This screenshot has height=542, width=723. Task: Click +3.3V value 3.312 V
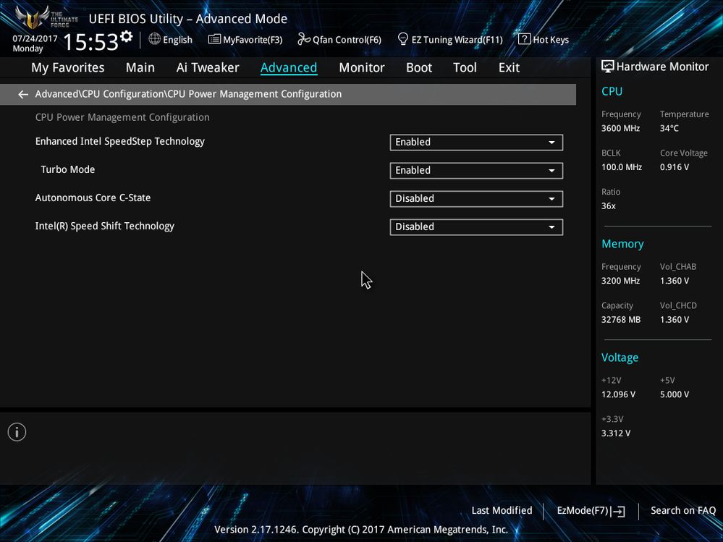616,433
